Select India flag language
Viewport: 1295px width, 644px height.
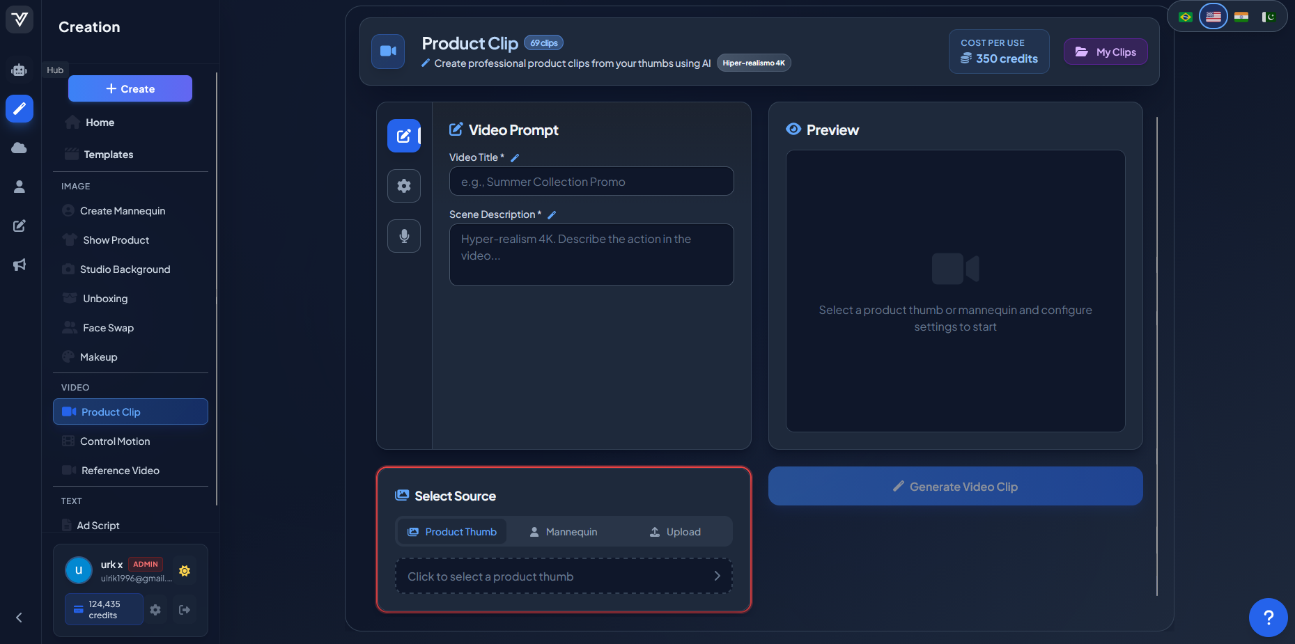[1241, 17]
